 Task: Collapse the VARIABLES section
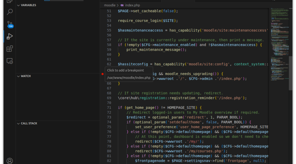[x=27, y=5]
